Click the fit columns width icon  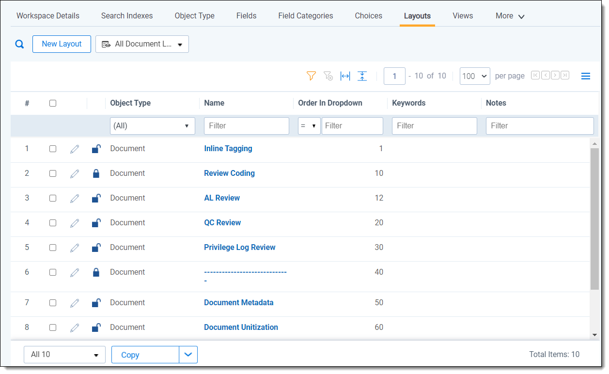tap(345, 76)
